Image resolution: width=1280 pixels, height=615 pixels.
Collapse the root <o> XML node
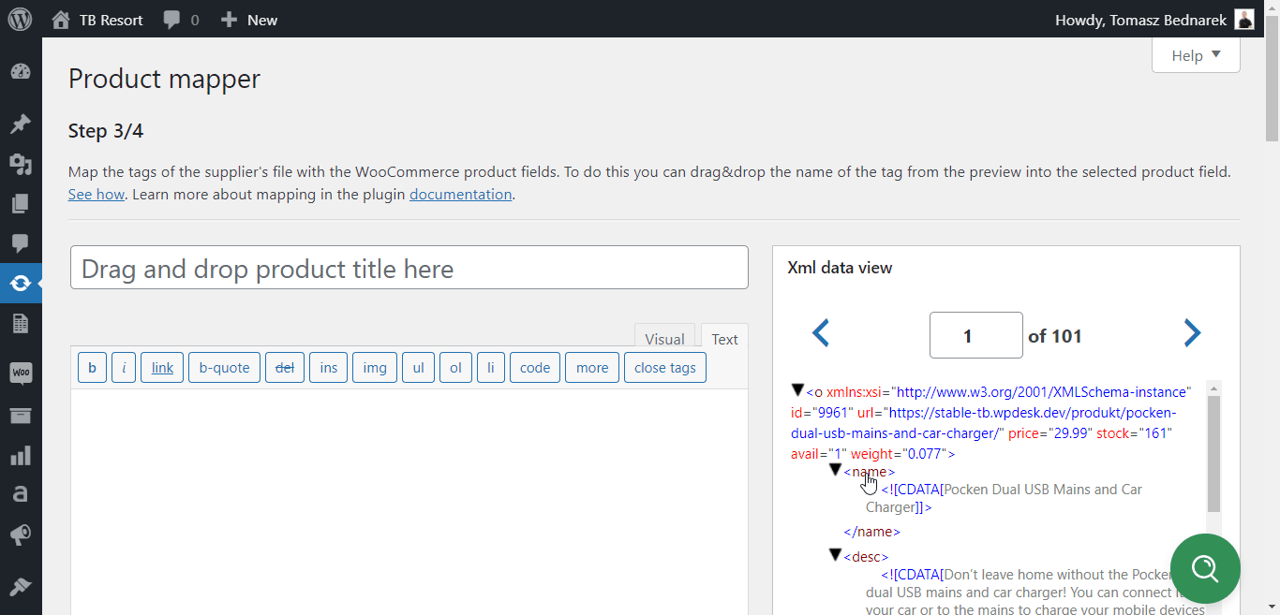point(798,390)
